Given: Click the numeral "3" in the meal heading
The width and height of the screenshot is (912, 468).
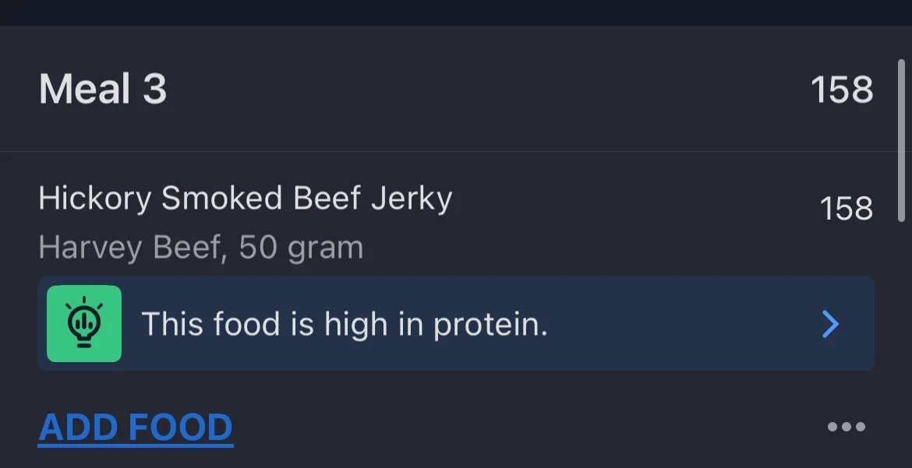Looking at the screenshot, I should 154,90.
